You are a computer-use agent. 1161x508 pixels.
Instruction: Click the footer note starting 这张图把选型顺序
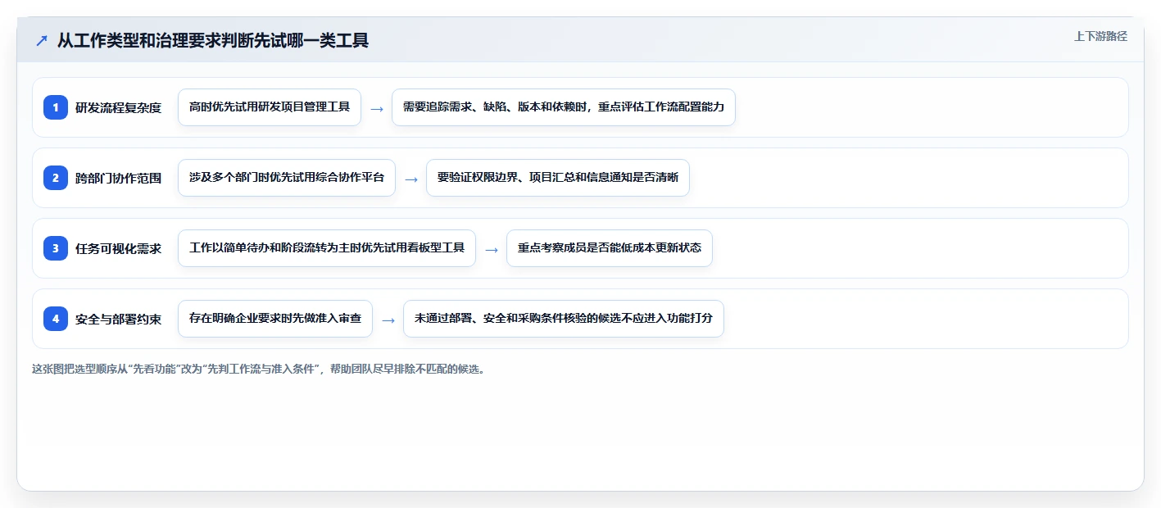259,369
